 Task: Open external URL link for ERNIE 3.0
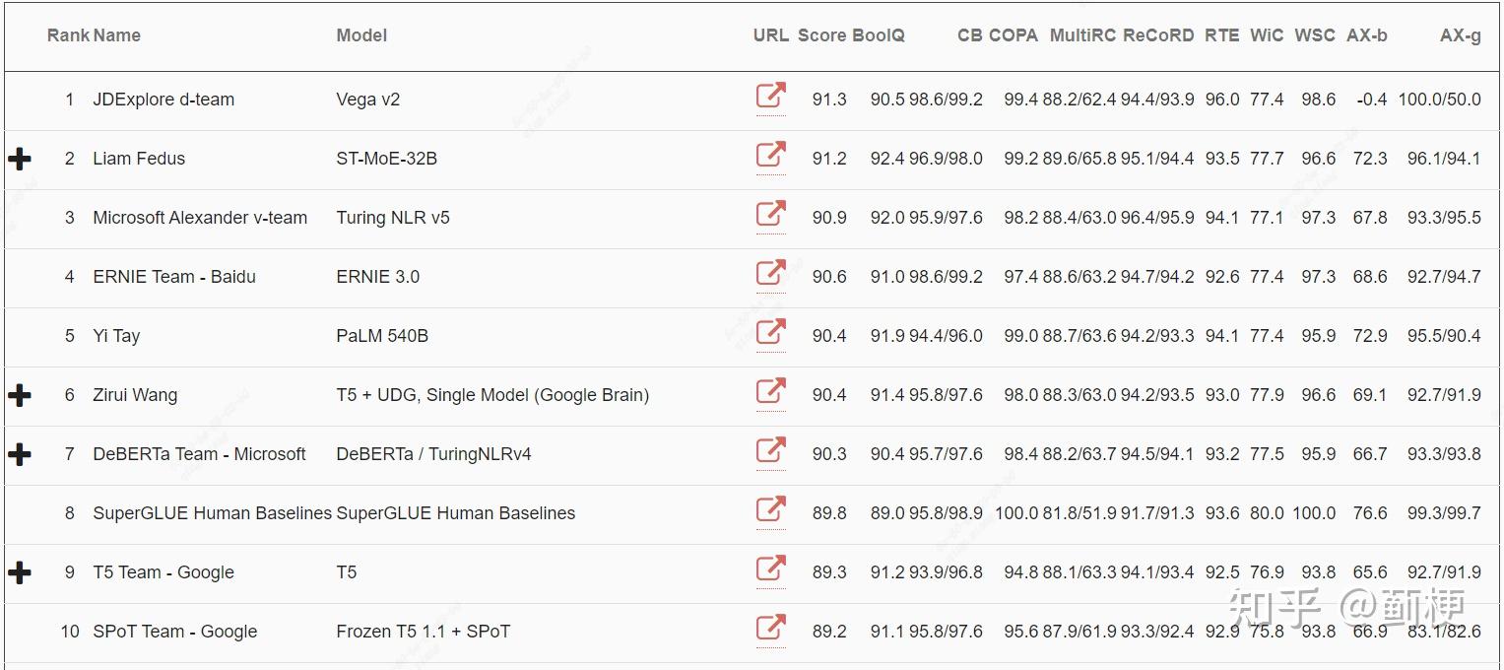[x=770, y=274]
